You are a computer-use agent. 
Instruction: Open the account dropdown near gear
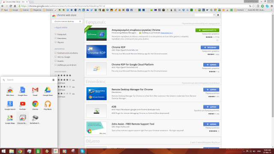214,15
